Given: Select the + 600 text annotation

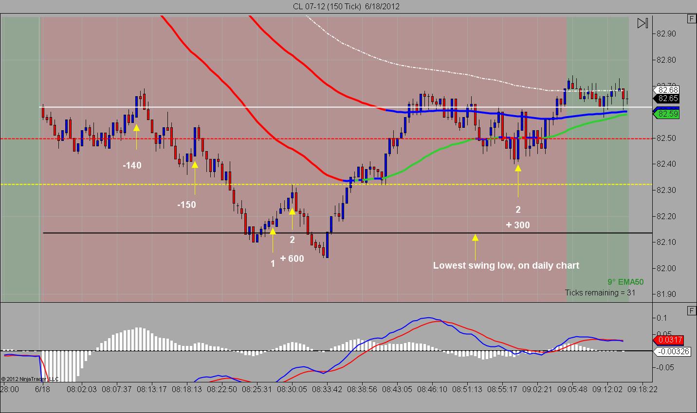Looking at the screenshot, I should point(292,259).
